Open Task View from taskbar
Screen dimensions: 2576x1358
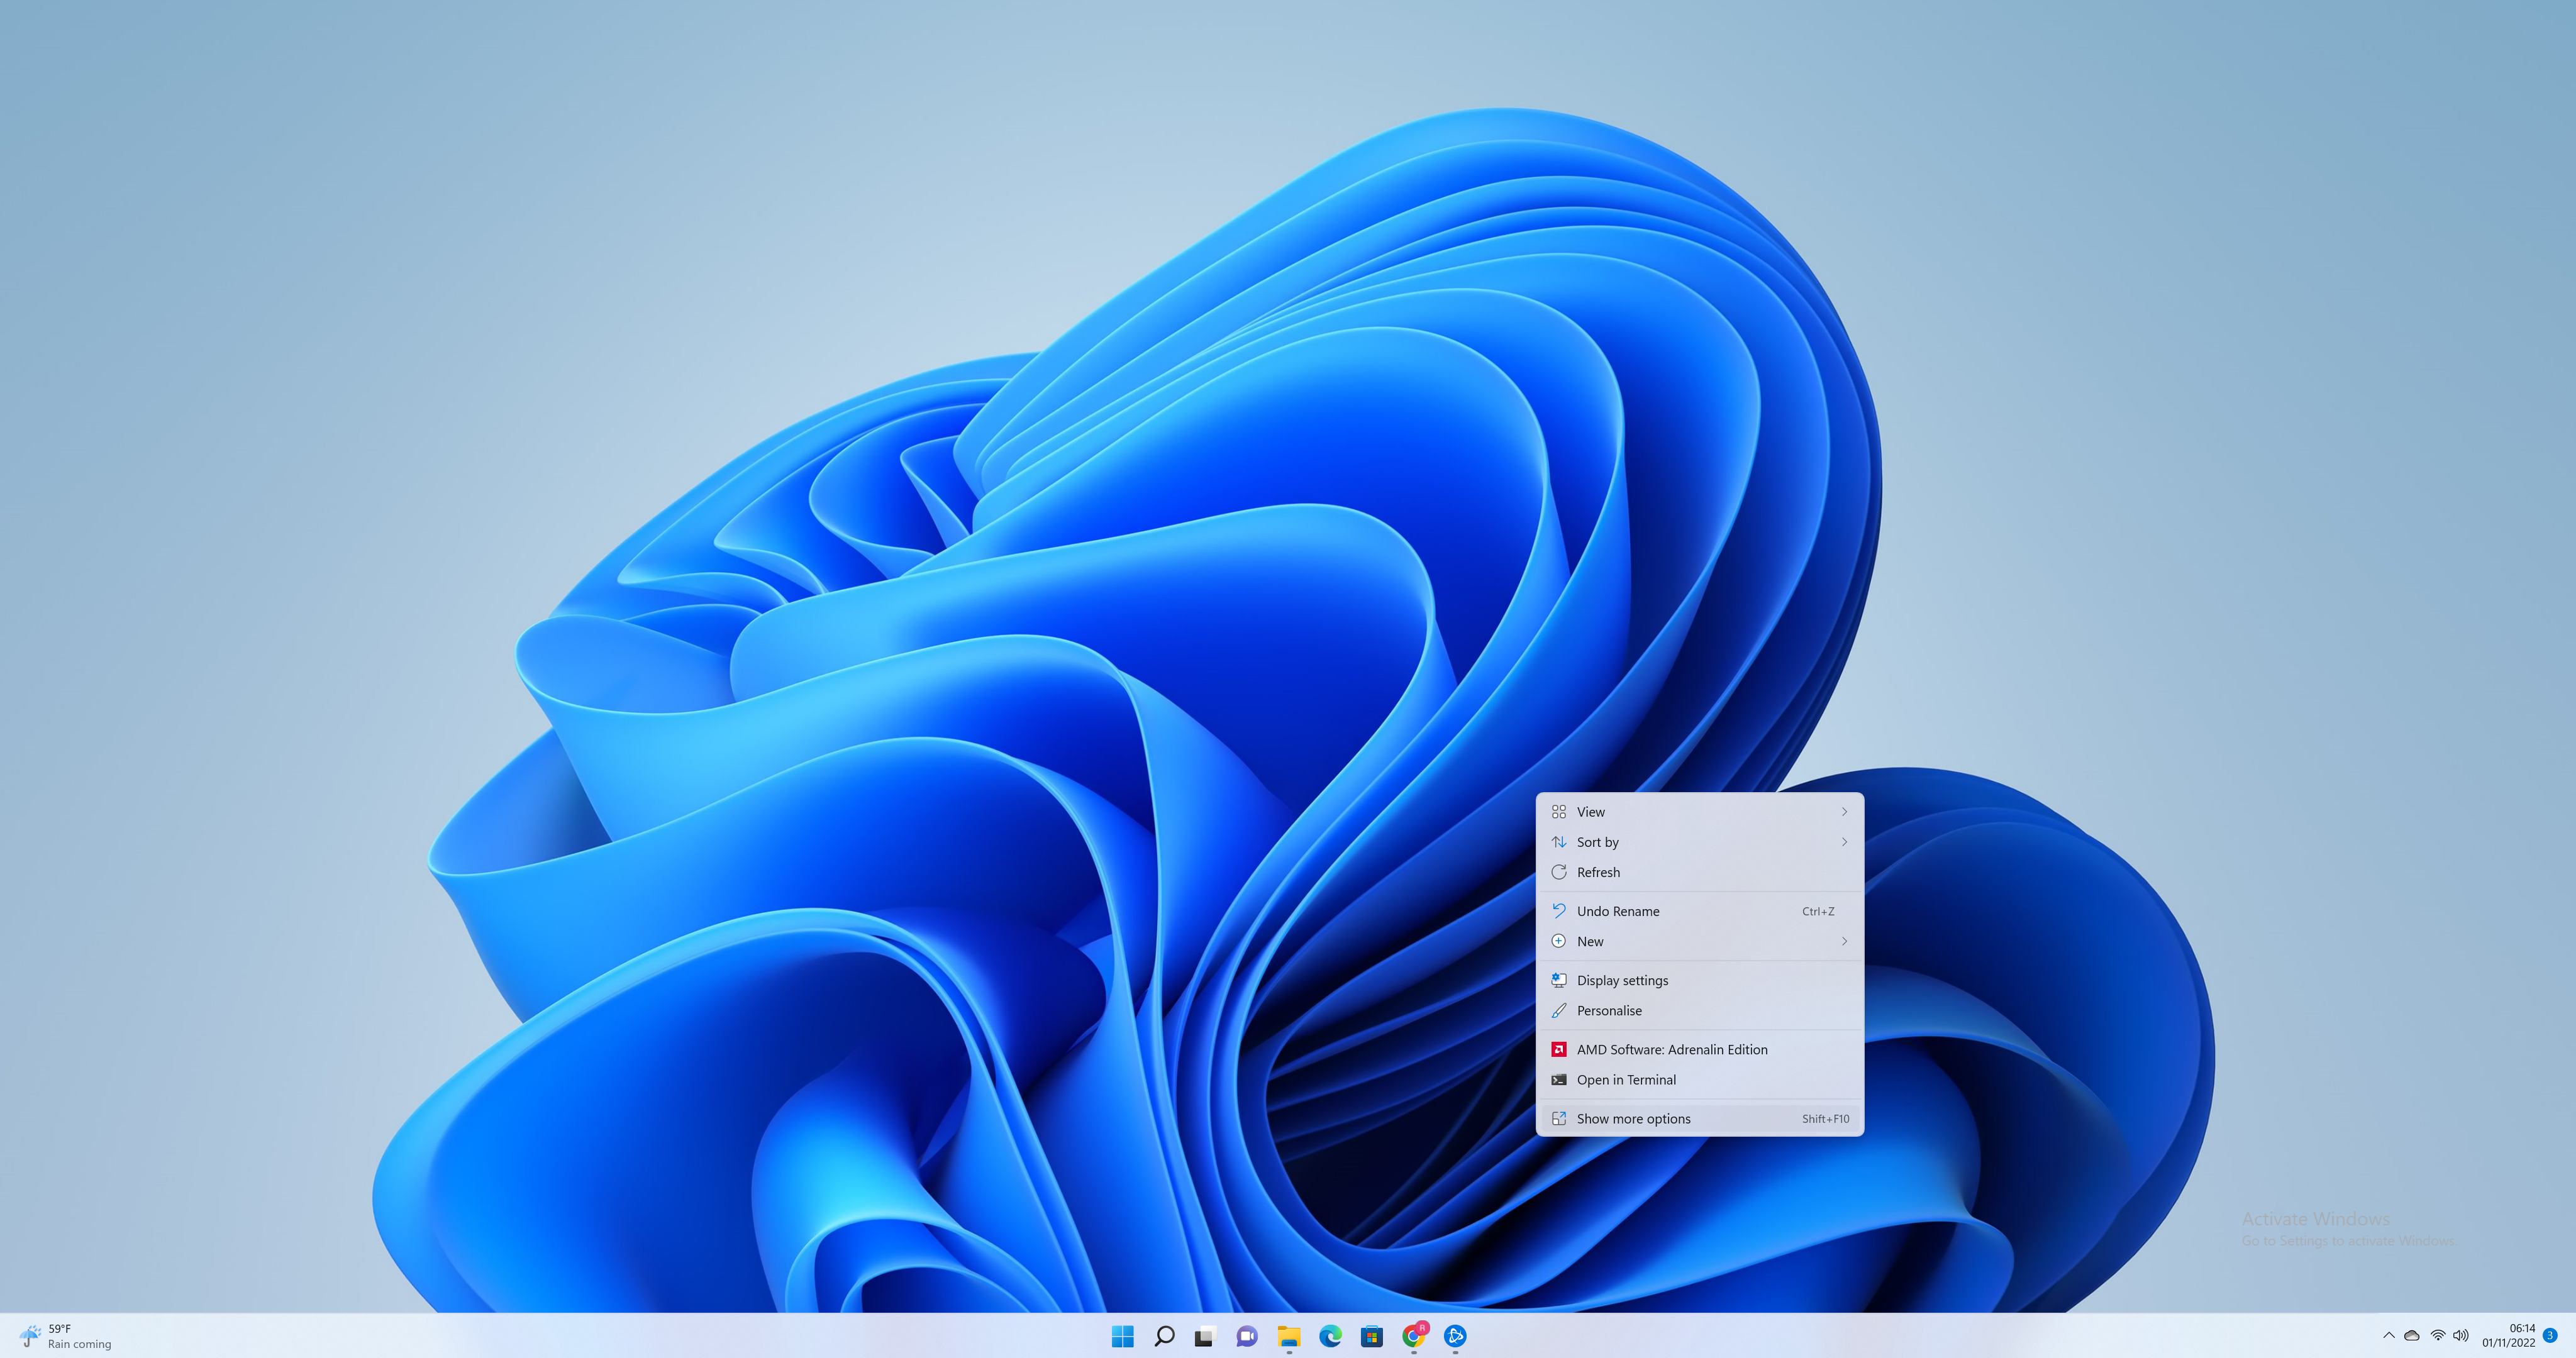pos(1205,1336)
